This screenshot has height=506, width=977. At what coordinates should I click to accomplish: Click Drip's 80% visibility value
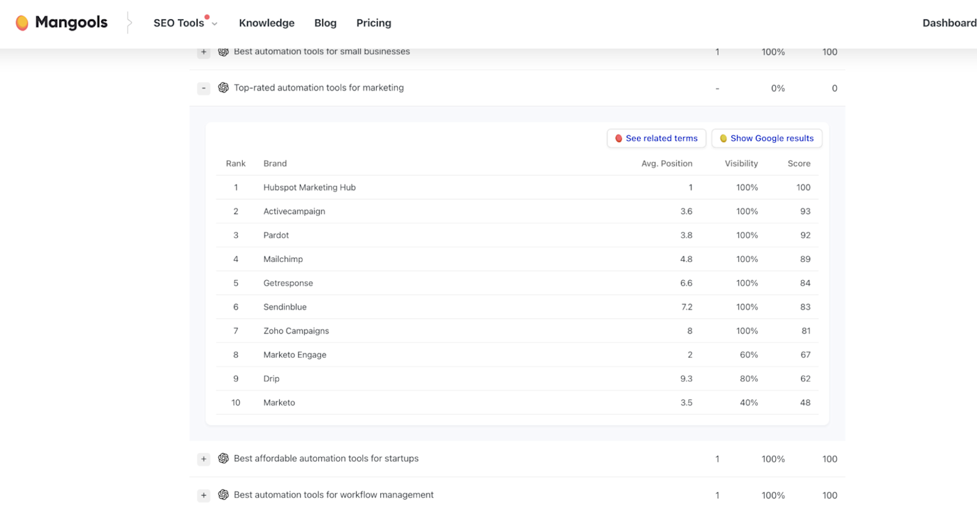[749, 379]
